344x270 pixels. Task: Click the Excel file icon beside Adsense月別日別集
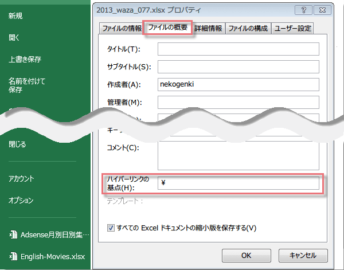click(x=13, y=234)
